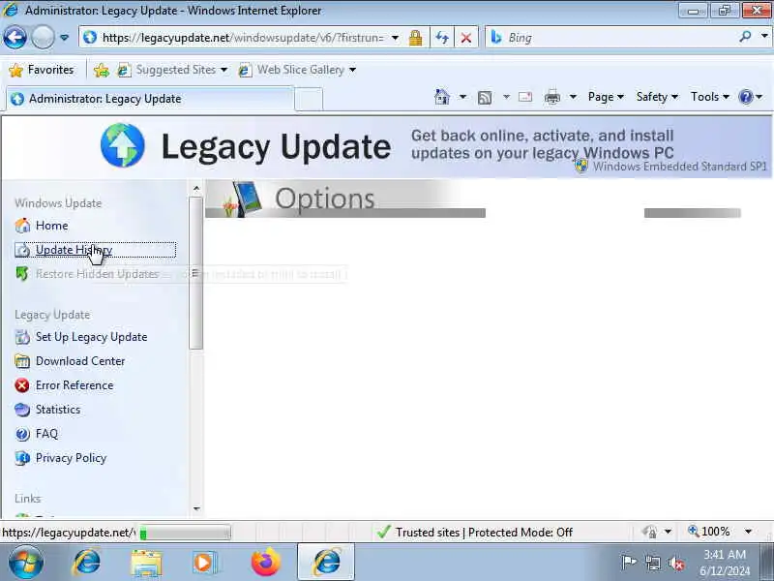Click the Set Up Legacy Update icon
This screenshot has width=774, height=581.
22,337
